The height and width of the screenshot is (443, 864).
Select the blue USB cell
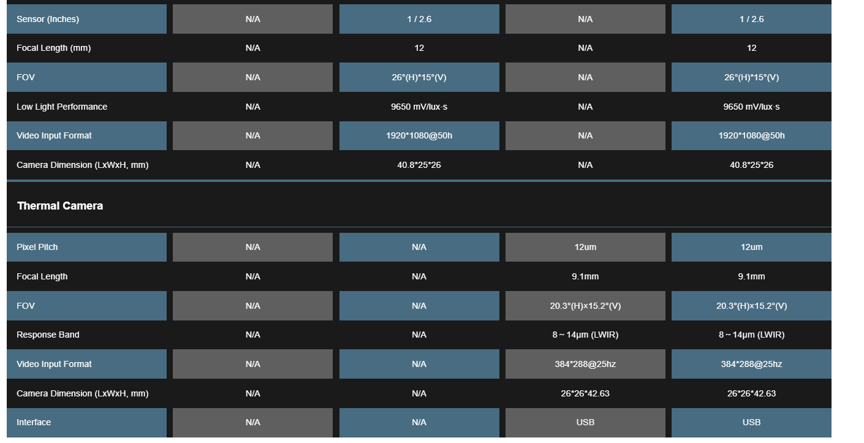pos(751,422)
